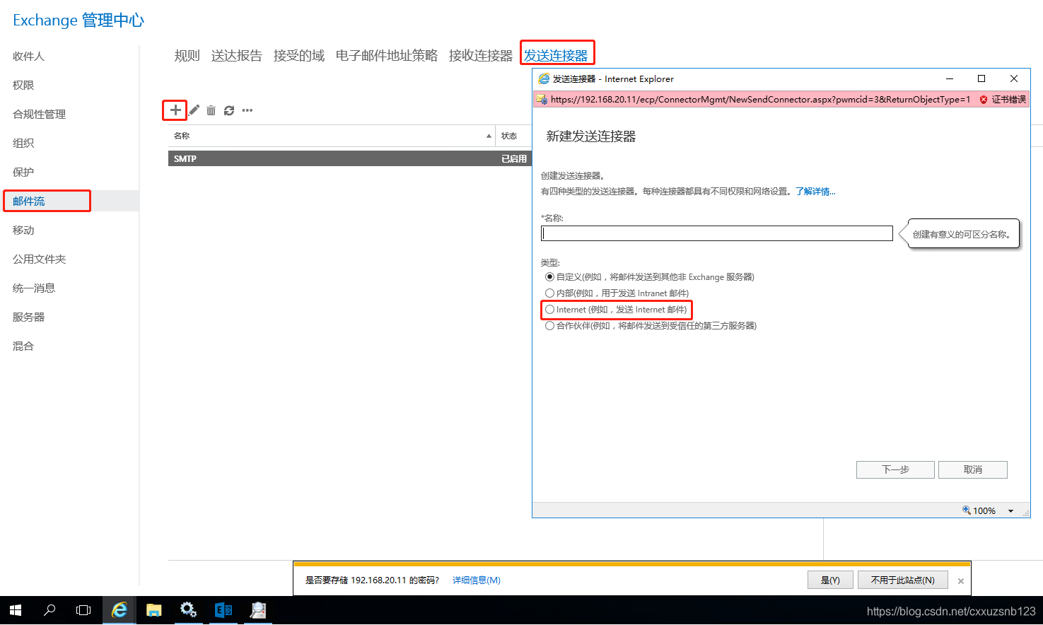Open the Windows Start button
Viewport: 1043px width, 625px height.
click(16, 610)
